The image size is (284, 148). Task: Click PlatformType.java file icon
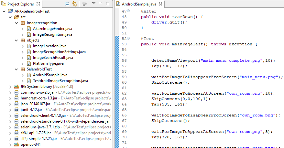click(x=29, y=63)
